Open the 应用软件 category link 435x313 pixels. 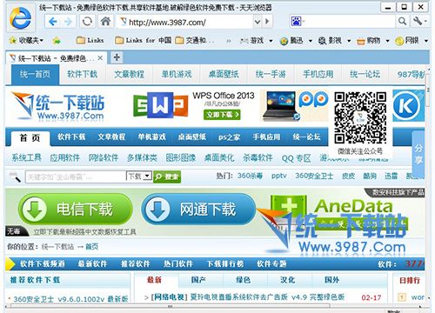click(65, 158)
